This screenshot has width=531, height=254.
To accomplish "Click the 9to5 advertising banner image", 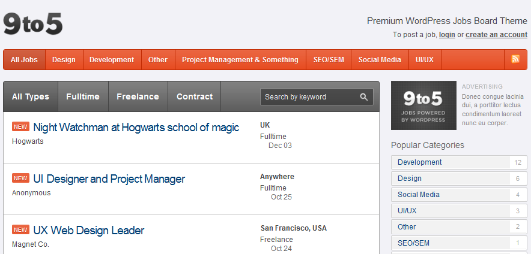I will tap(423, 105).
